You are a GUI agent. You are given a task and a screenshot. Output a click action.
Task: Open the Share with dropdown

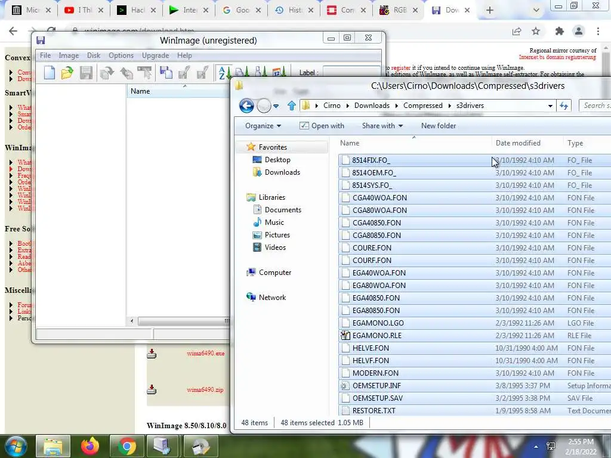point(382,126)
